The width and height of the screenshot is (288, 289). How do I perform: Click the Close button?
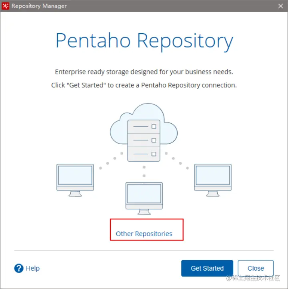(256, 268)
